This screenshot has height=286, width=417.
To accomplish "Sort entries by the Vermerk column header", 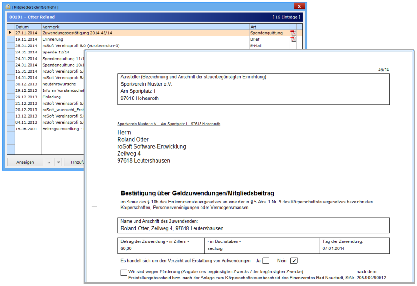I will 145,27.
